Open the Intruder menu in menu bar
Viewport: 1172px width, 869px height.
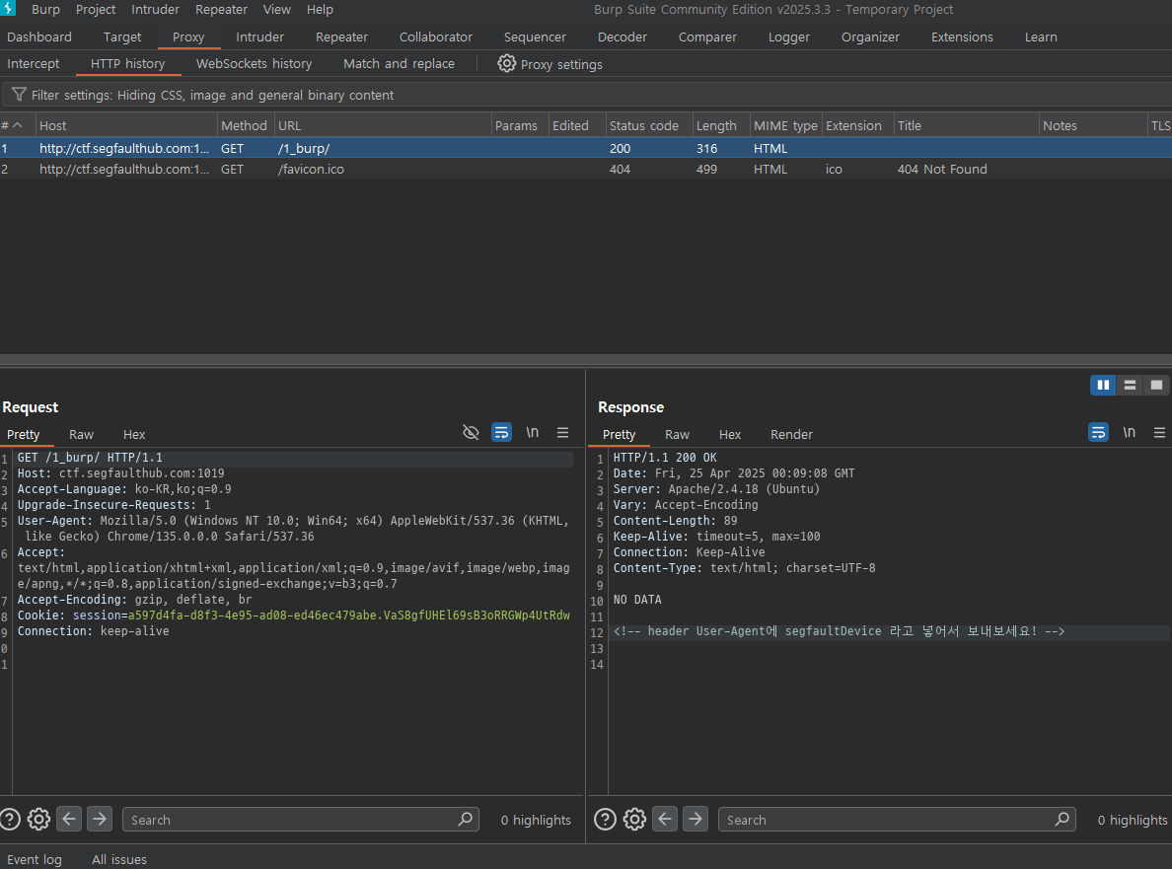[156, 10]
